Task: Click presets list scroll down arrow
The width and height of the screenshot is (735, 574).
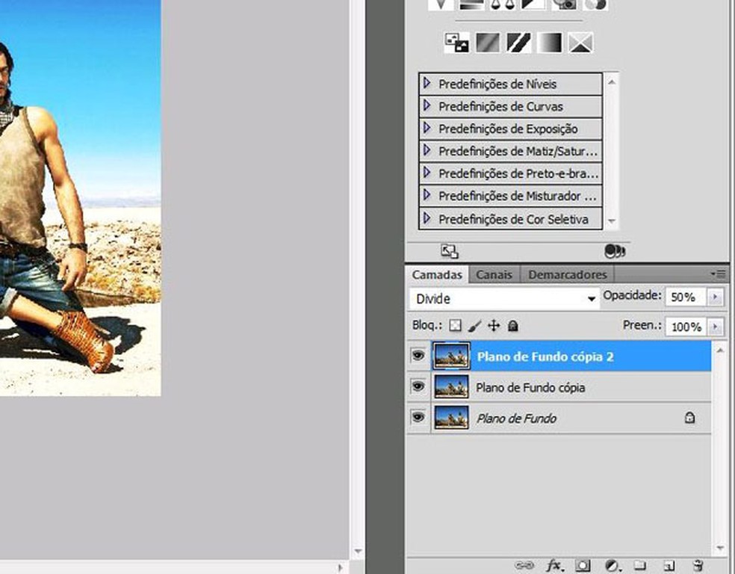Action: pyautogui.click(x=611, y=221)
